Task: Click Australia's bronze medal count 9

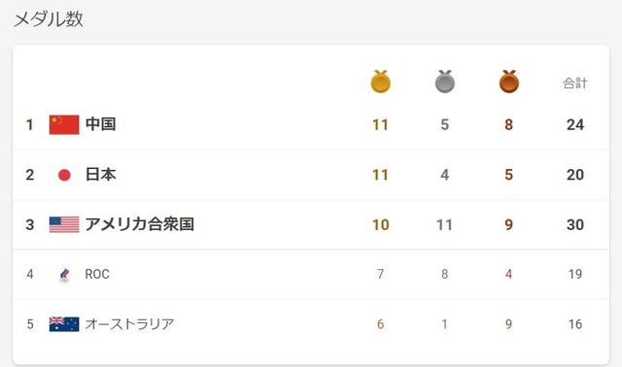Action: [509, 324]
